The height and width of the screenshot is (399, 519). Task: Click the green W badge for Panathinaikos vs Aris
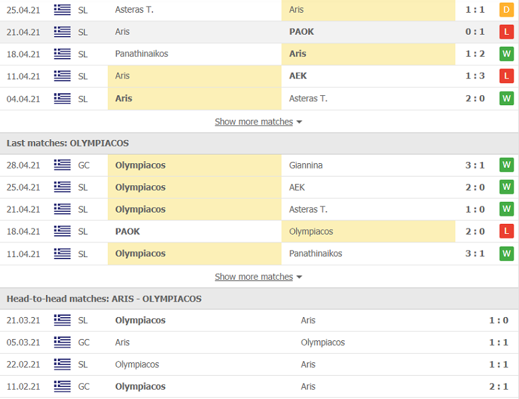coord(506,54)
